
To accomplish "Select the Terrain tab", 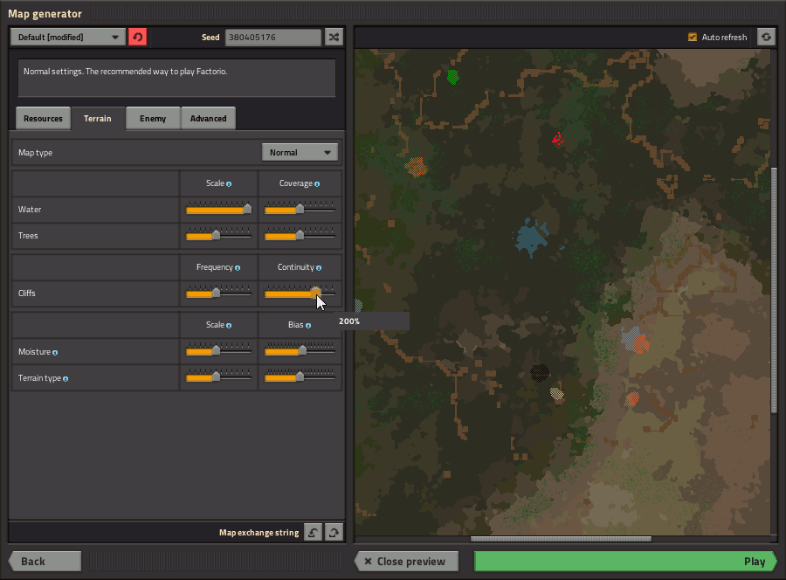I will click(x=97, y=118).
